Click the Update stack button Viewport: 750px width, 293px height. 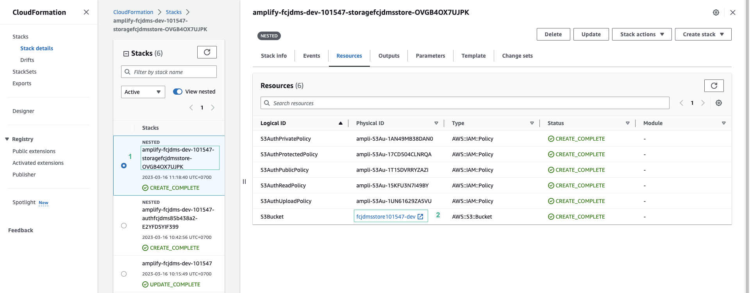pos(591,34)
